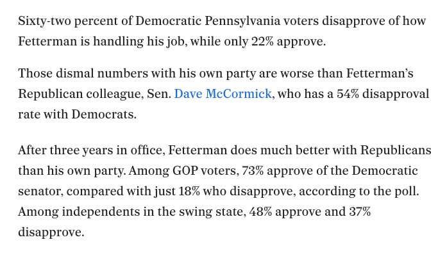This screenshot has height=258, width=447.
Task: Click the word "senator" in third paragraph
Action: click(x=40, y=191)
